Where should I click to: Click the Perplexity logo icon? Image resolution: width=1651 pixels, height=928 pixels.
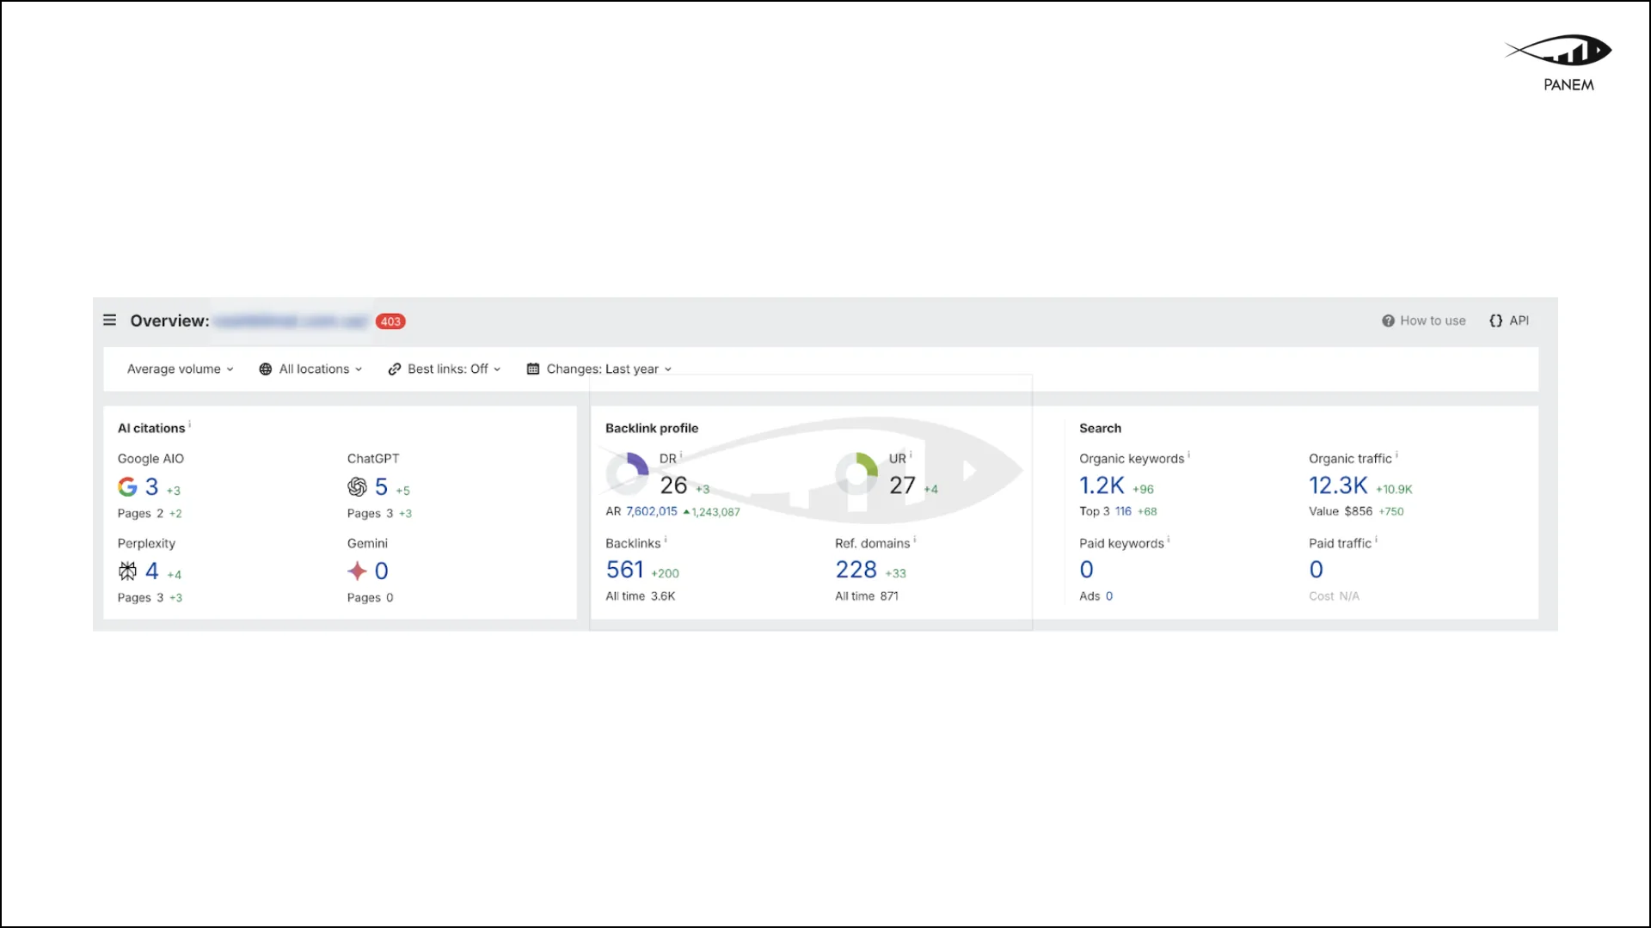coord(127,571)
